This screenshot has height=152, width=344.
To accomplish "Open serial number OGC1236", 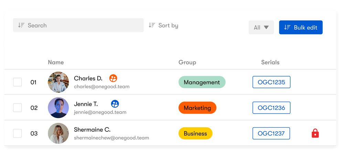I will [x=271, y=108].
